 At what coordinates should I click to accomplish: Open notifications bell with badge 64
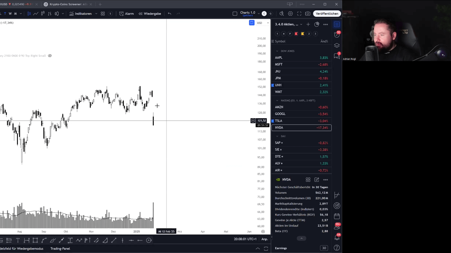pos(337,237)
